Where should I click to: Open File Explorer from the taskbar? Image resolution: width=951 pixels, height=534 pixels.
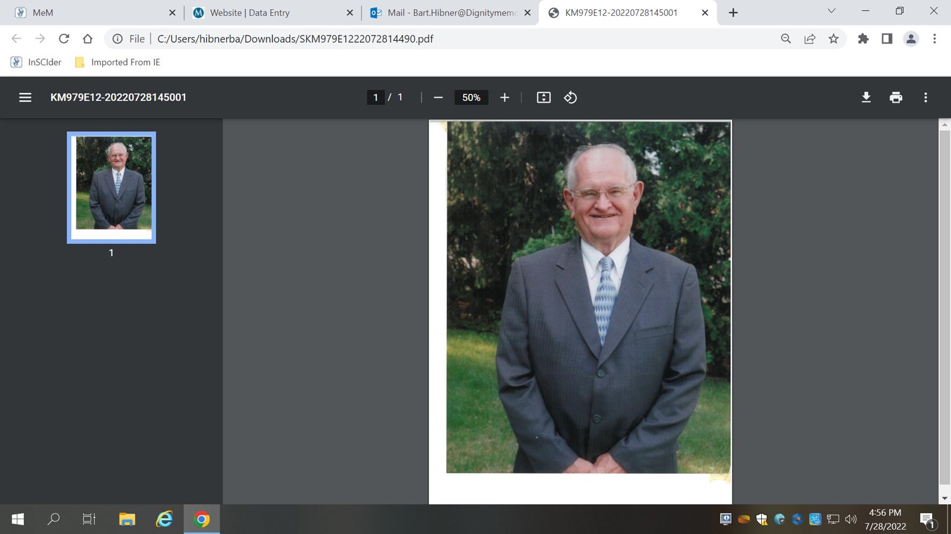(x=127, y=519)
